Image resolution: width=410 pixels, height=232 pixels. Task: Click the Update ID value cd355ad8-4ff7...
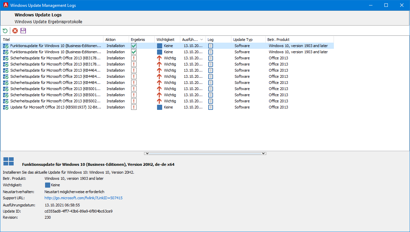(x=79, y=211)
